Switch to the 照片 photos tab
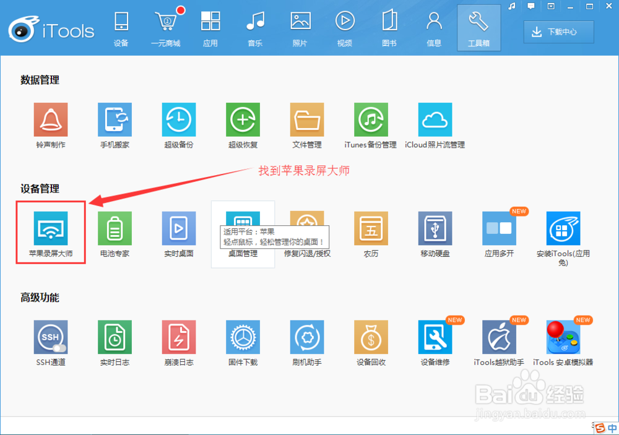 [300, 28]
